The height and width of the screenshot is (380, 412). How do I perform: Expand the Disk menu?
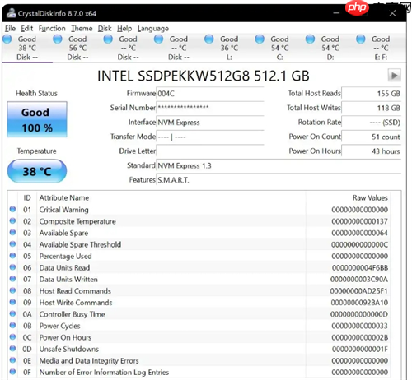(x=105, y=29)
